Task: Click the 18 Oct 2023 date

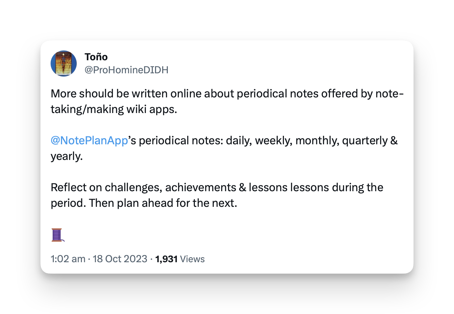Action: [120, 259]
